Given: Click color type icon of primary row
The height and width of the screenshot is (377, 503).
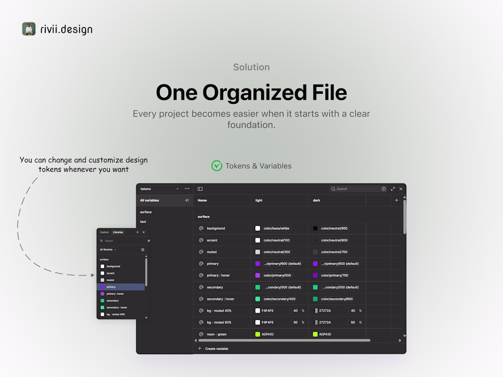Looking at the screenshot, I should coord(201,264).
